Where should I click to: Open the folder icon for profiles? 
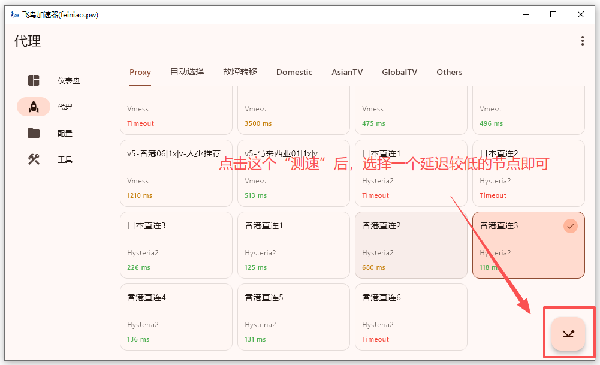pos(34,133)
